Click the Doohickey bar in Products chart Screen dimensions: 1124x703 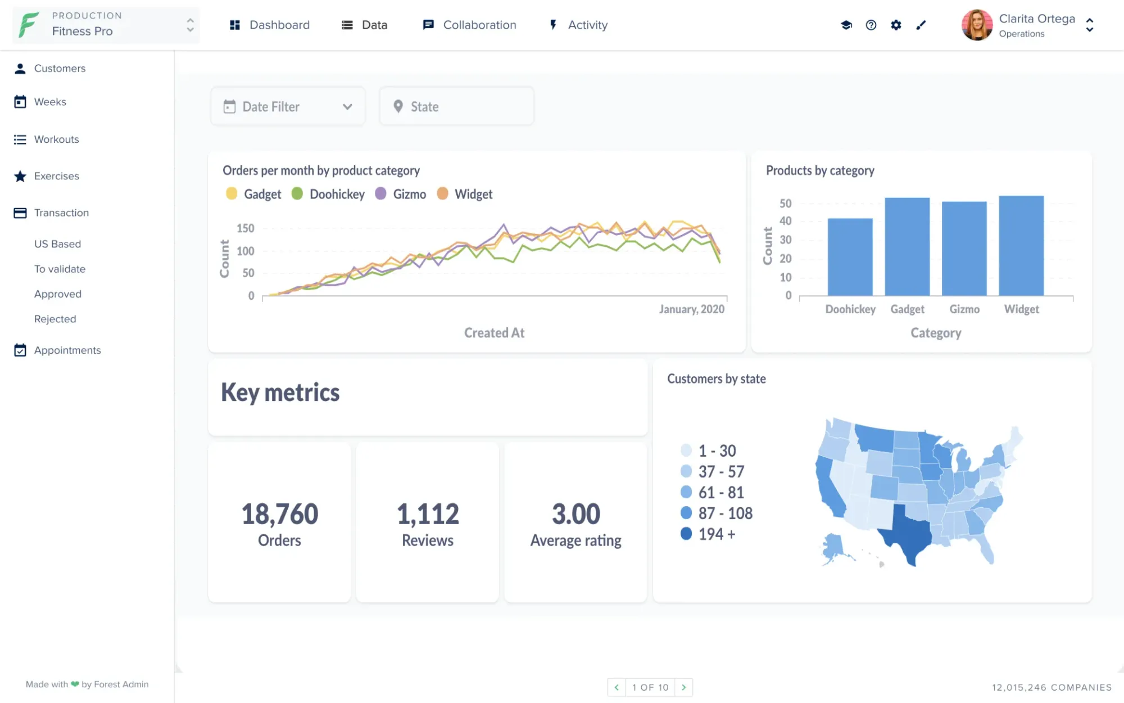pos(850,256)
